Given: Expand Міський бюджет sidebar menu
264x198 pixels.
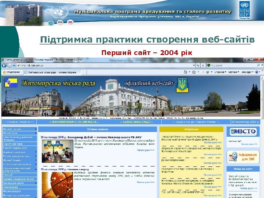Looking at the screenshot, I should click(20, 160).
